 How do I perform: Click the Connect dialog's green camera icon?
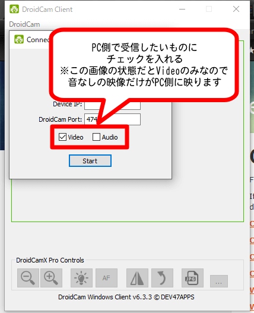[19, 39]
